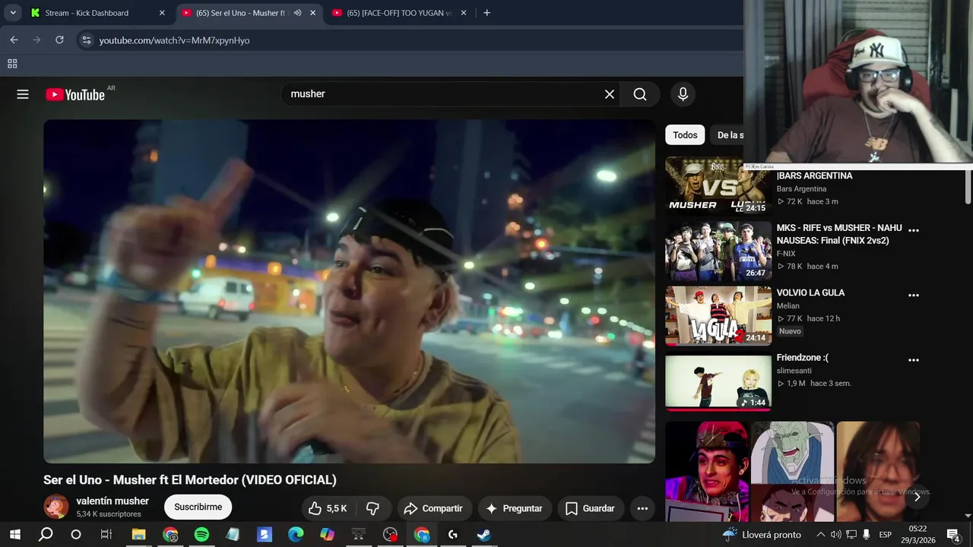
Task: Save the video with Guardar
Action: click(590, 508)
